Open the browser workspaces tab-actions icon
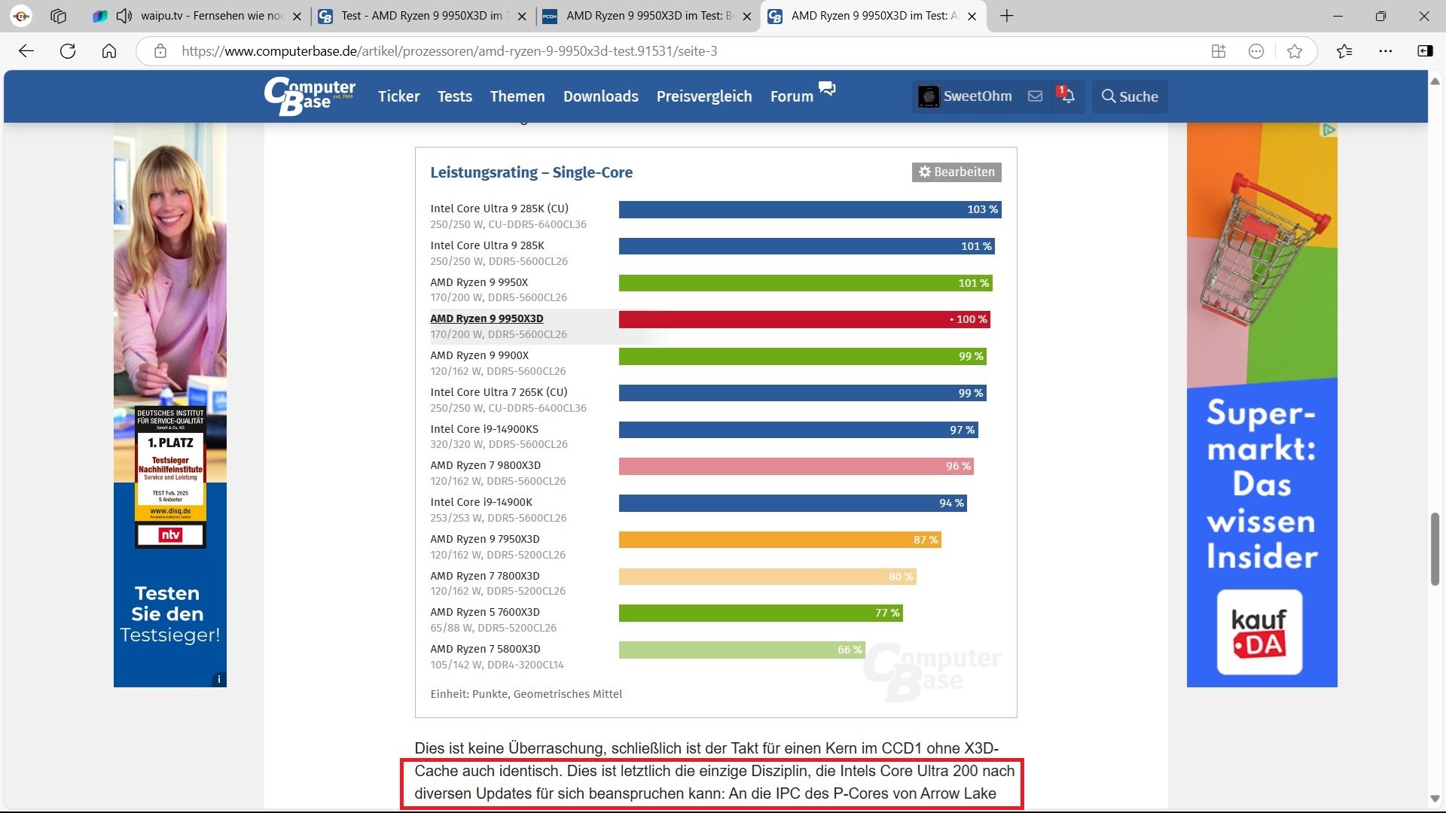The height and width of the screenshot is (813, 1446). coord(58,16)
